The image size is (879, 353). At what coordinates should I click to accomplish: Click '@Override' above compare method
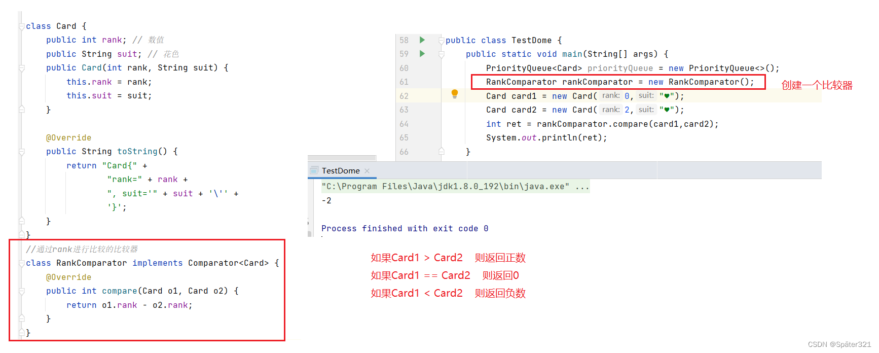(x=68, y=277)
